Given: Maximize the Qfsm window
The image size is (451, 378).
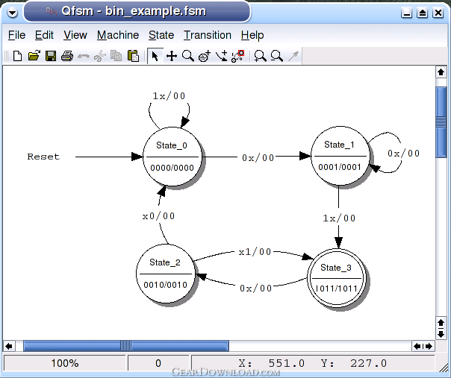Looking at the screenshot, I should 422,13.
